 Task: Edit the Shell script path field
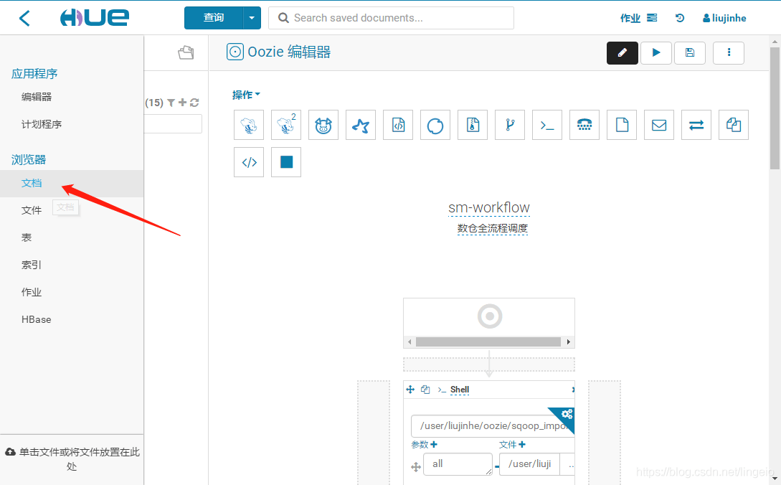coord(493,425)
